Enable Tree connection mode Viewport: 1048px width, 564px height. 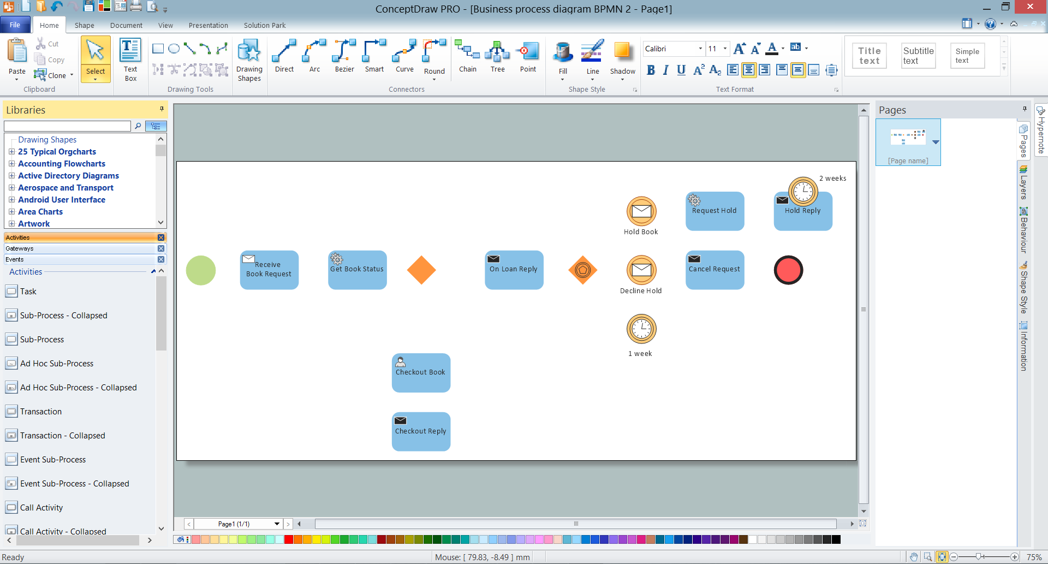pos(498,56)
